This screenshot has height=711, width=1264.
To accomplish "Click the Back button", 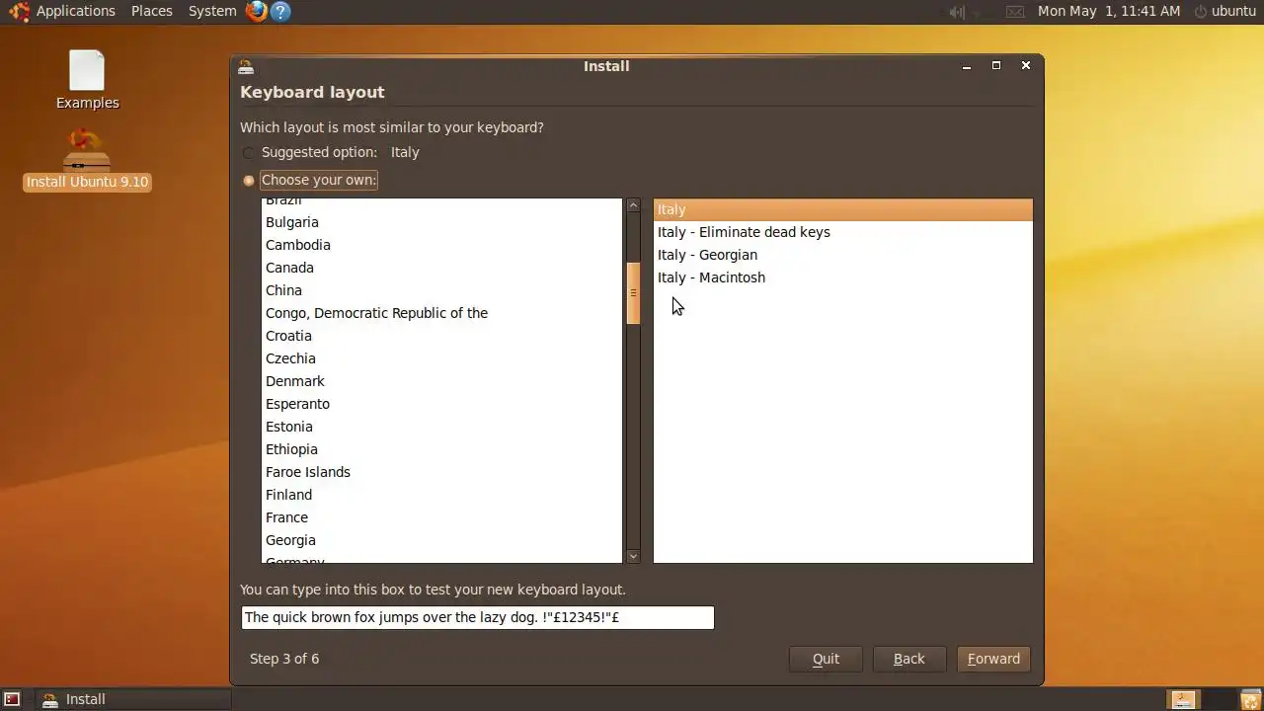I will (x=909, y=659).
